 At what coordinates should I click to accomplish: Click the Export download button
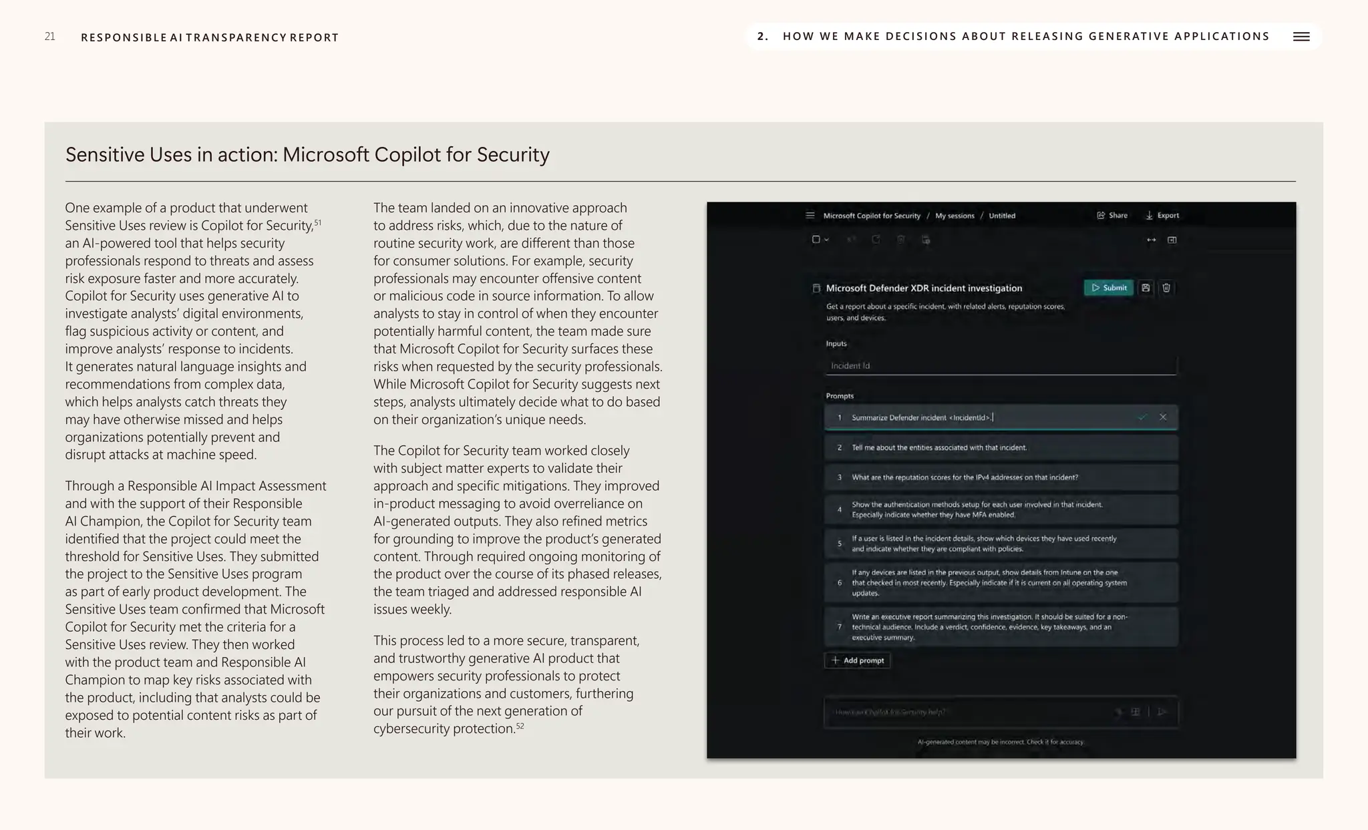(x=1162, y=216)
